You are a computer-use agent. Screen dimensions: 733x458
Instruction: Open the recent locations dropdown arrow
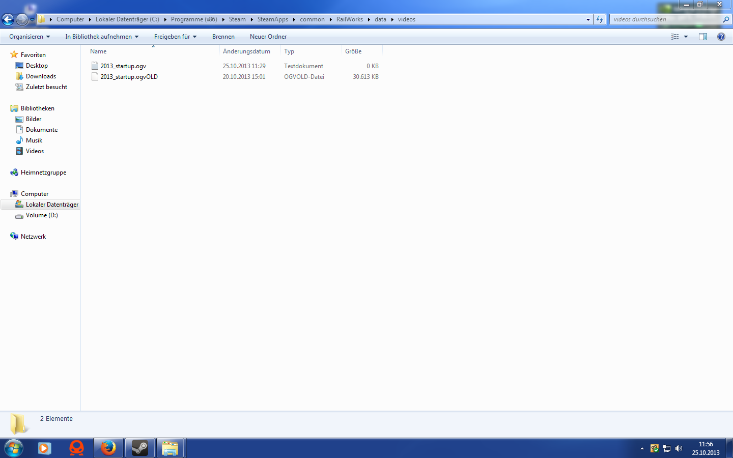[x=32, y=20]
